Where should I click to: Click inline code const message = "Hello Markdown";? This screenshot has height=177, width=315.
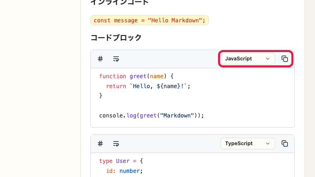[150, 20]
